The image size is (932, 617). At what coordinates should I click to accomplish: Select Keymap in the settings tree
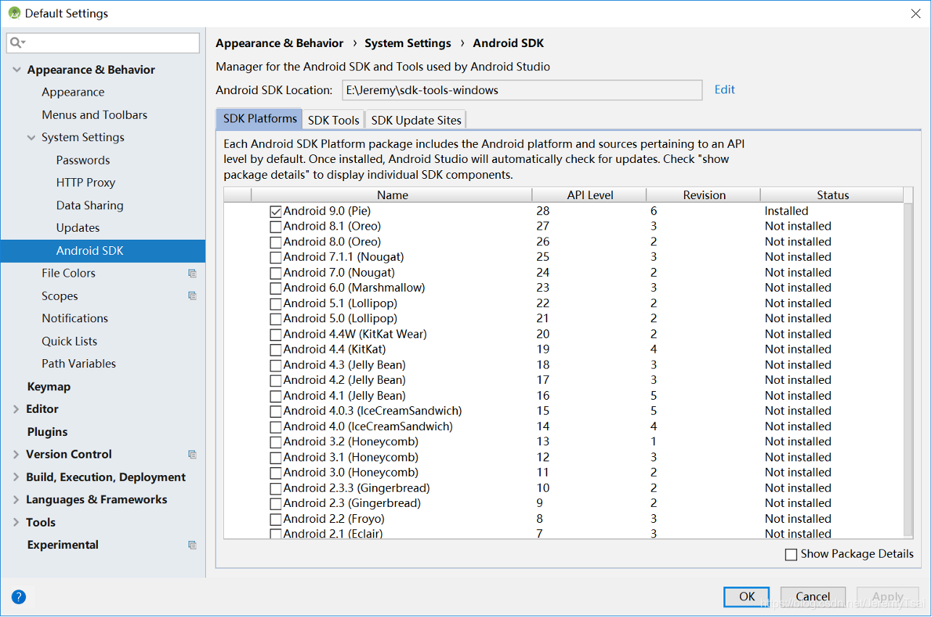click(x=49, y=386)
